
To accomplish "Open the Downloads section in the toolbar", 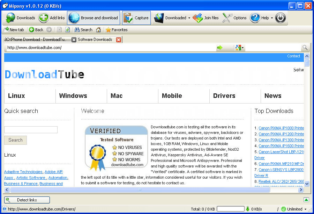I will coord(21,18).
